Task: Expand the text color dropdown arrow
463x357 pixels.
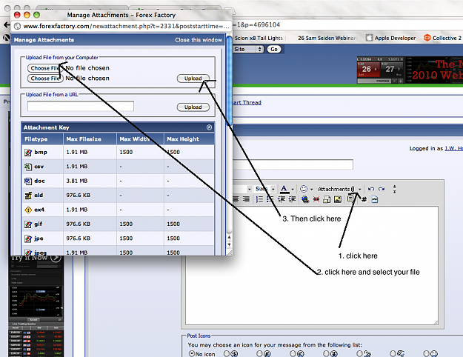Action: point(293,190)
